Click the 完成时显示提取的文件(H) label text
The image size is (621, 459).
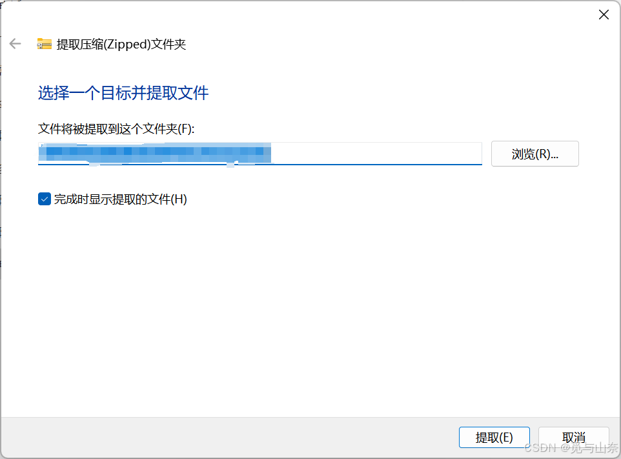(121, 199)
